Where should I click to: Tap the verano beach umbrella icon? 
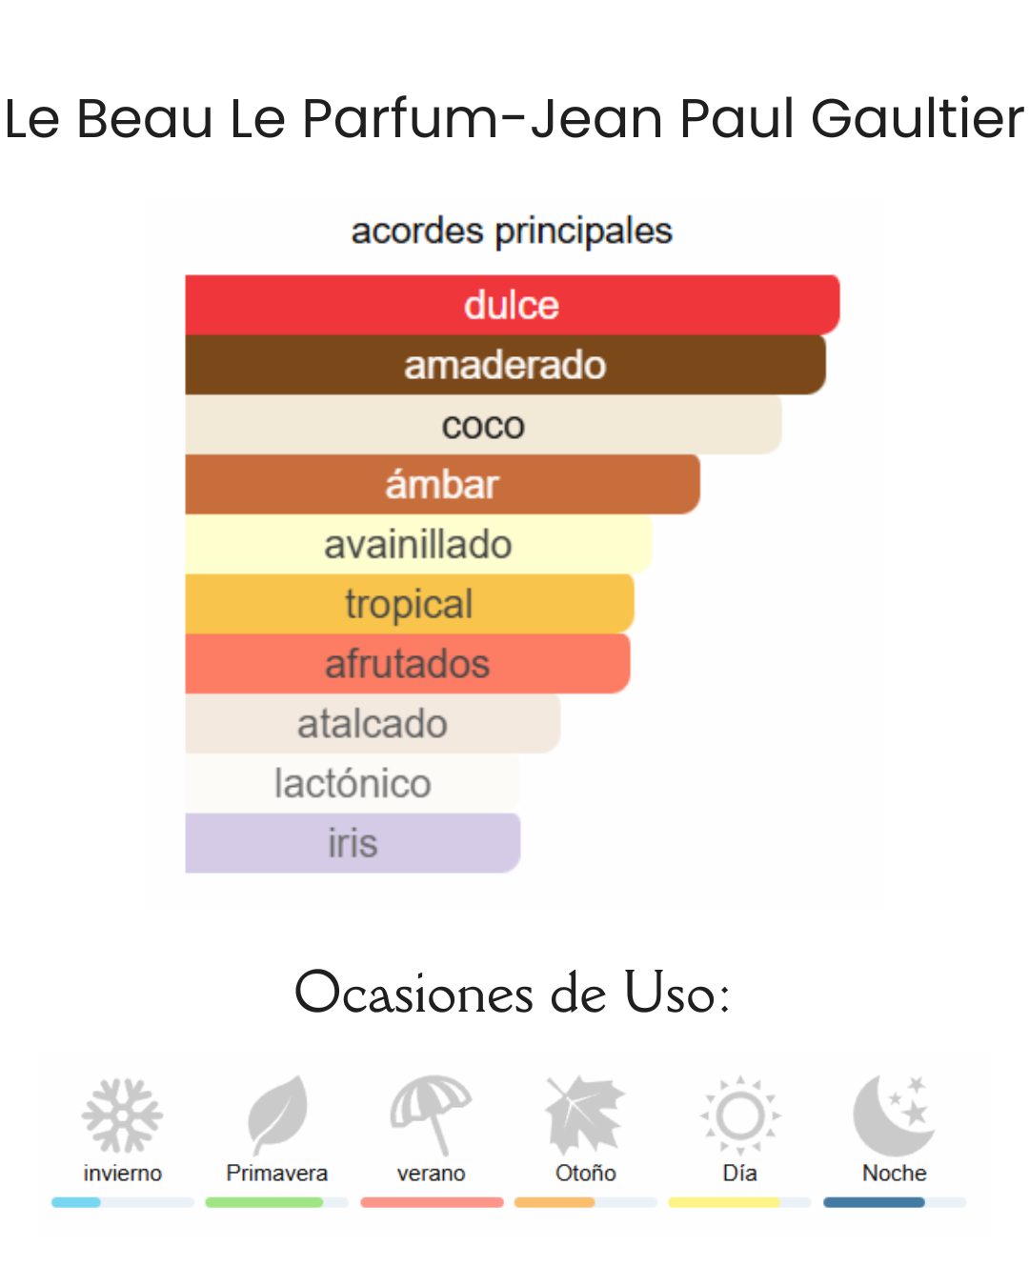coord(431,1115)
